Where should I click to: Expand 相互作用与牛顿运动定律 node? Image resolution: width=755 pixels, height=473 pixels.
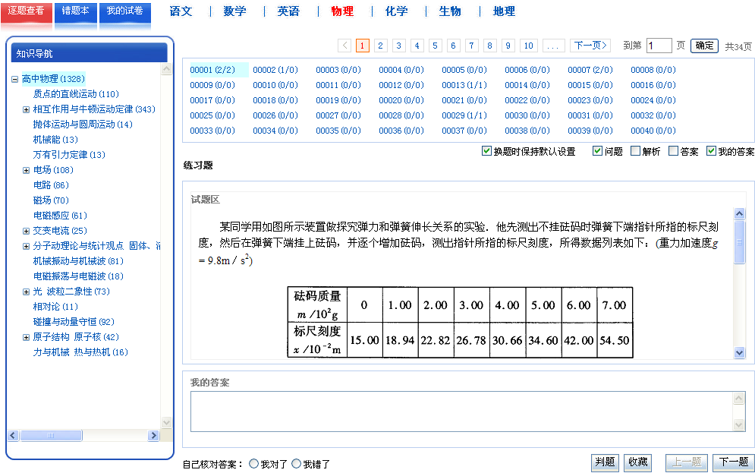26,109
